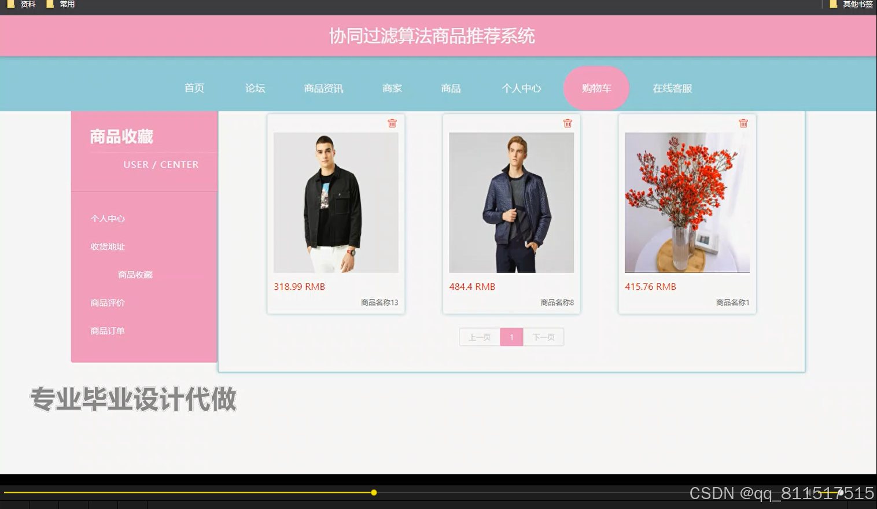The image size is (877, 509).
Task: Click the 下一页 pagination button
Action: click(x=543, y=337)
